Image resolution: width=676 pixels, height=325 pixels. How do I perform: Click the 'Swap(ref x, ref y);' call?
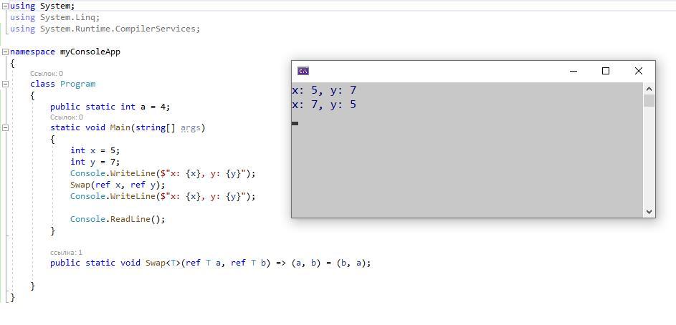pyautogui.click(x=118, y=185)
